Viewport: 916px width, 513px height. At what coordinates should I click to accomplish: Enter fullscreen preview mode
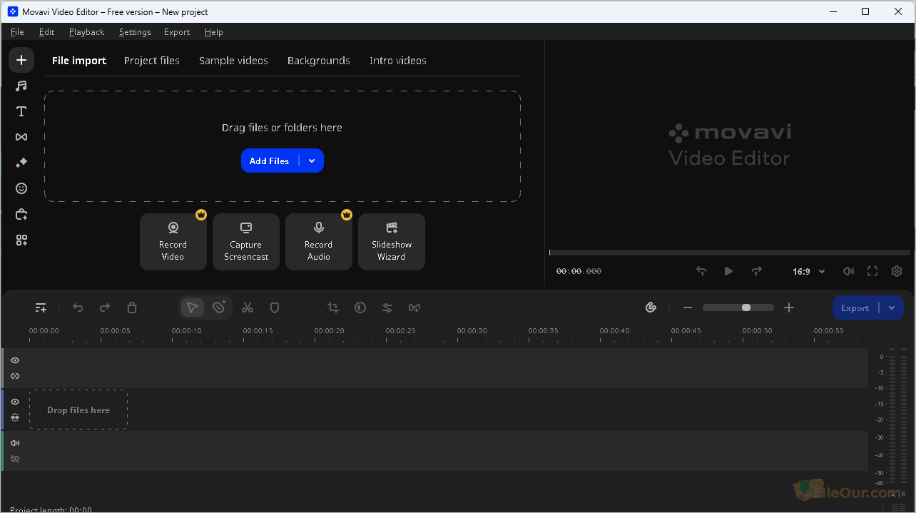coord(872,271)
